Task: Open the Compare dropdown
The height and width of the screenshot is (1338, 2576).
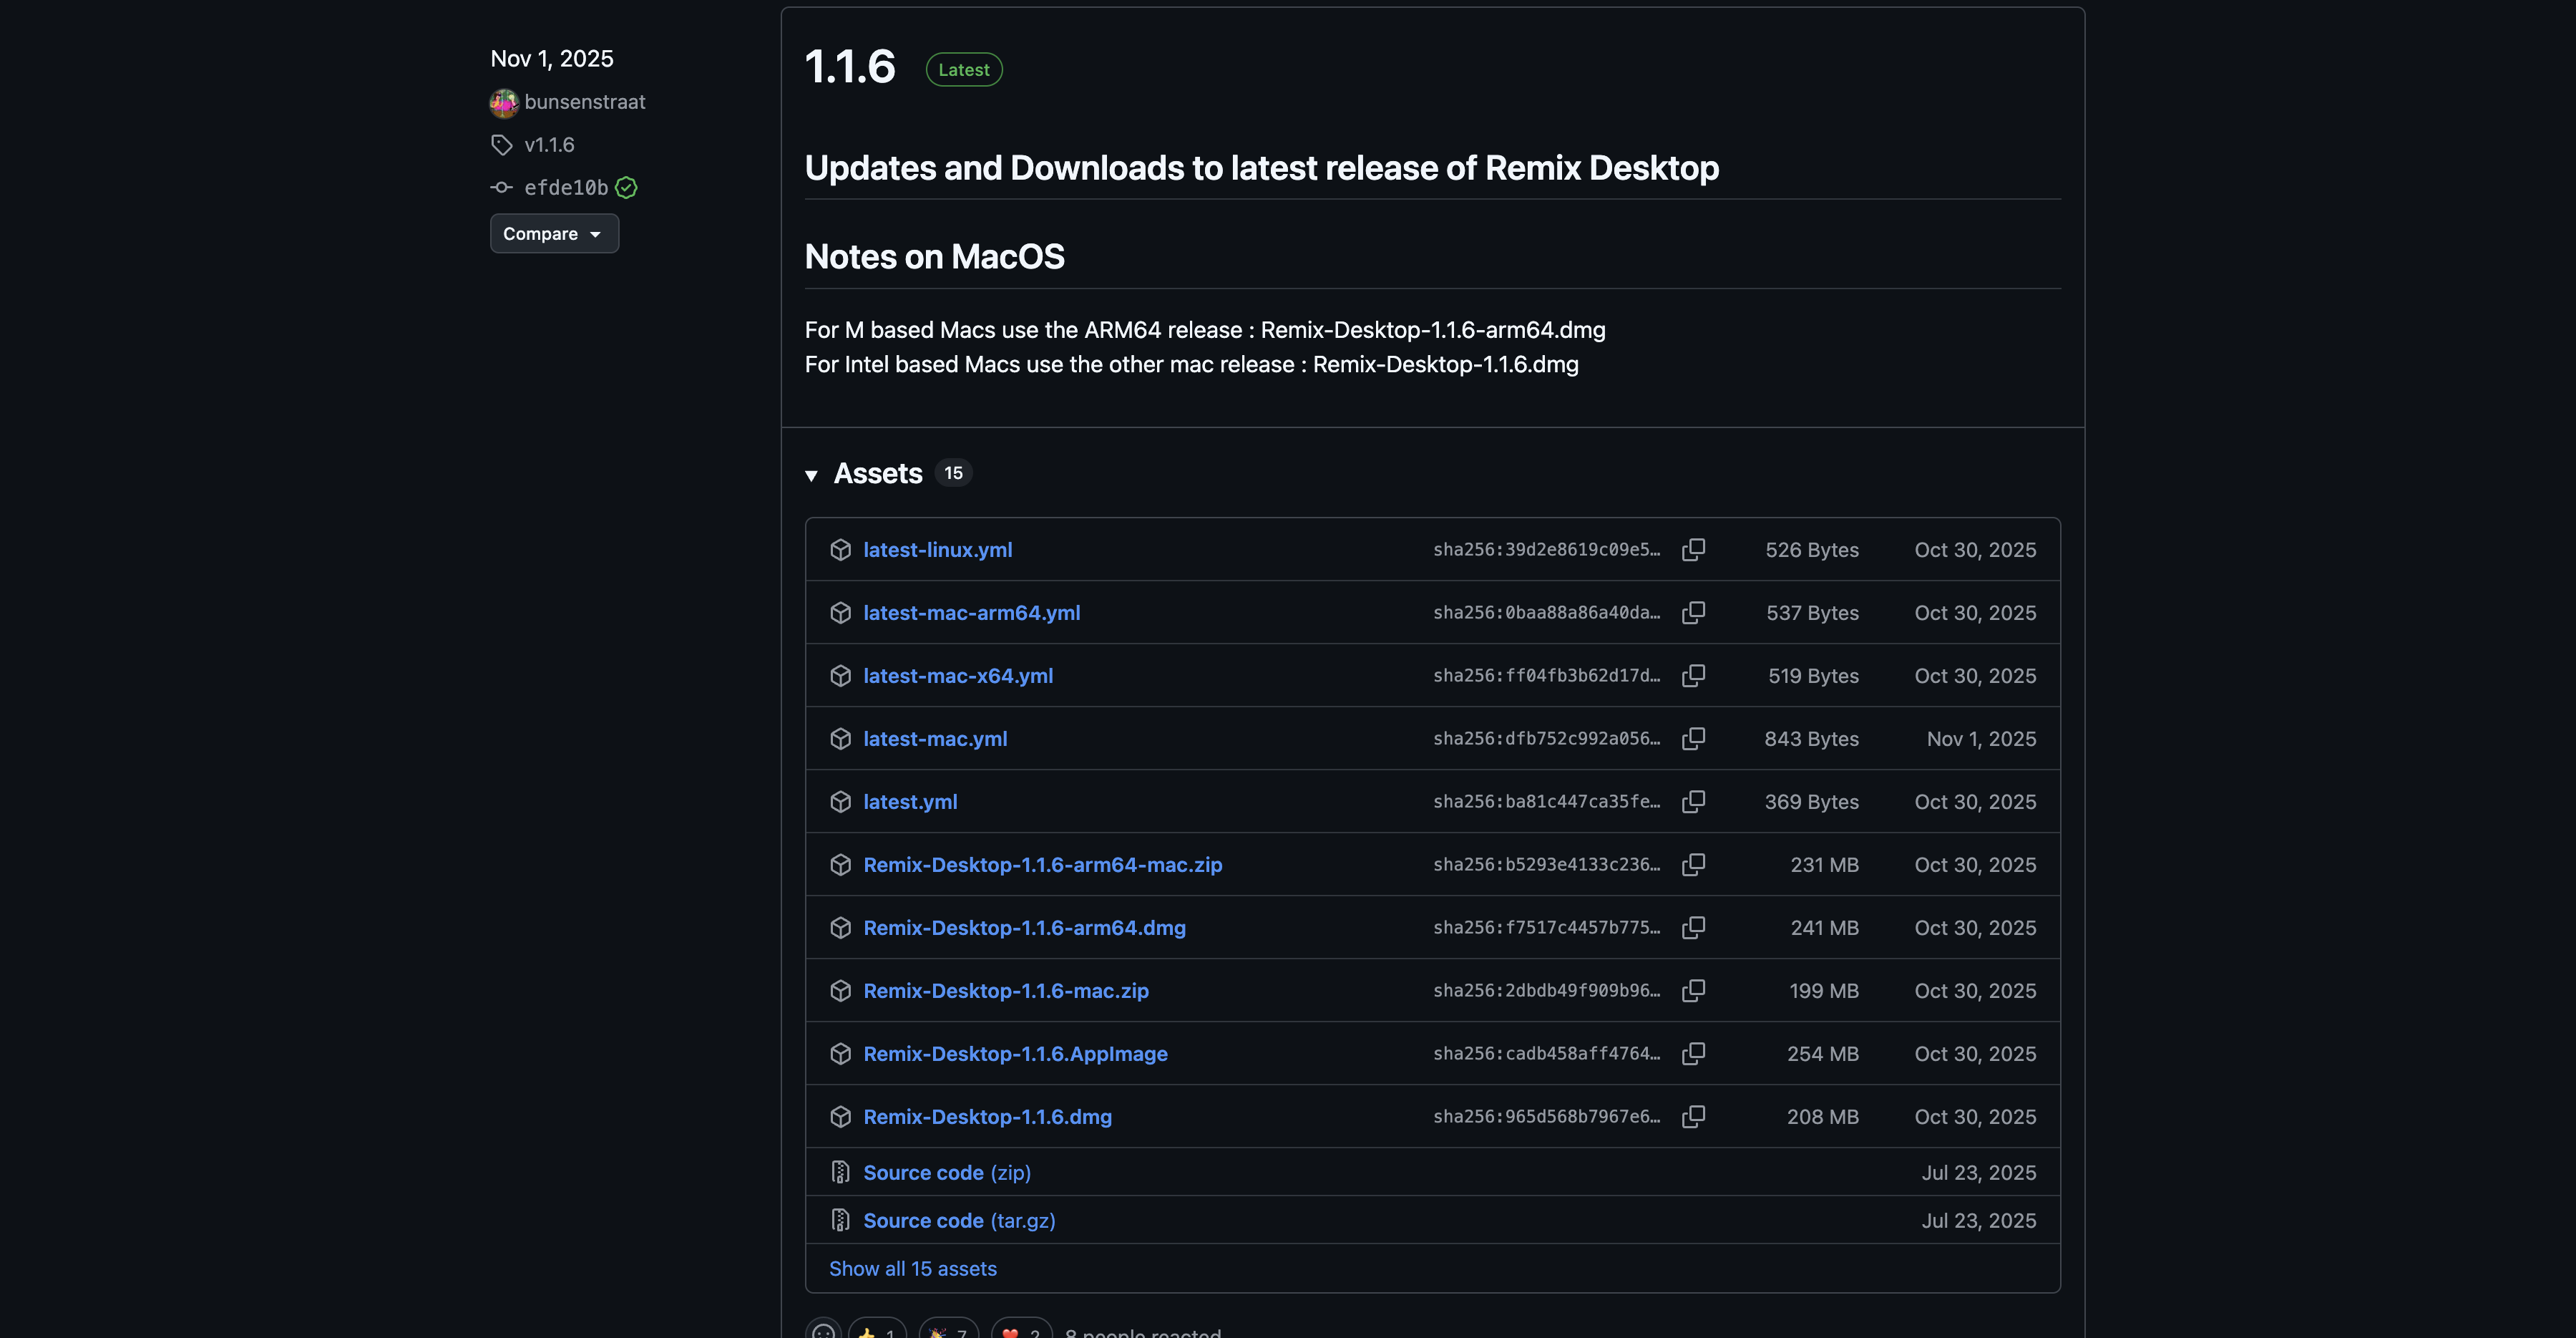Action: [x=554, y=233]
